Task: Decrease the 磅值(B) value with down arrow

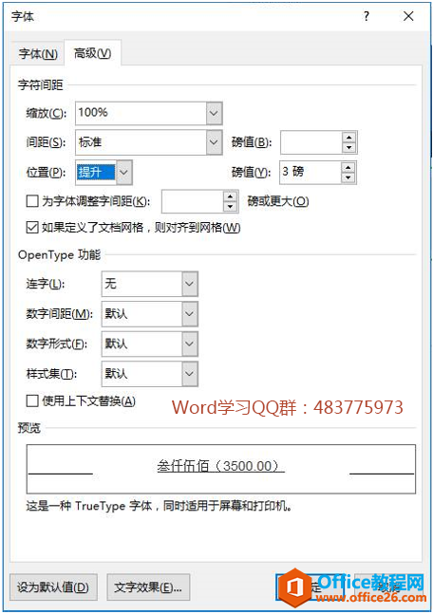Action: pos(348,148)
